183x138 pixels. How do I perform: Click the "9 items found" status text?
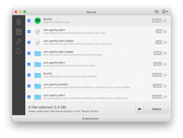point(90,119)
